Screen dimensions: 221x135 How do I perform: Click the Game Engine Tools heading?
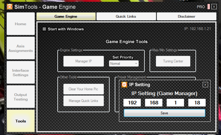tap(127, 42)
